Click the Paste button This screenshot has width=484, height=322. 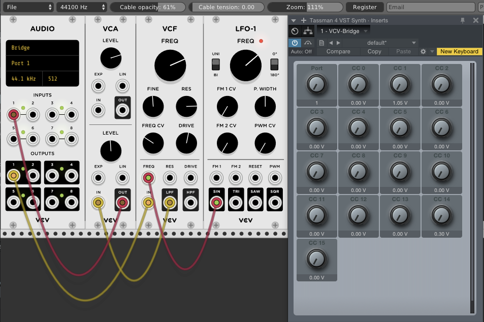[403, 52]
